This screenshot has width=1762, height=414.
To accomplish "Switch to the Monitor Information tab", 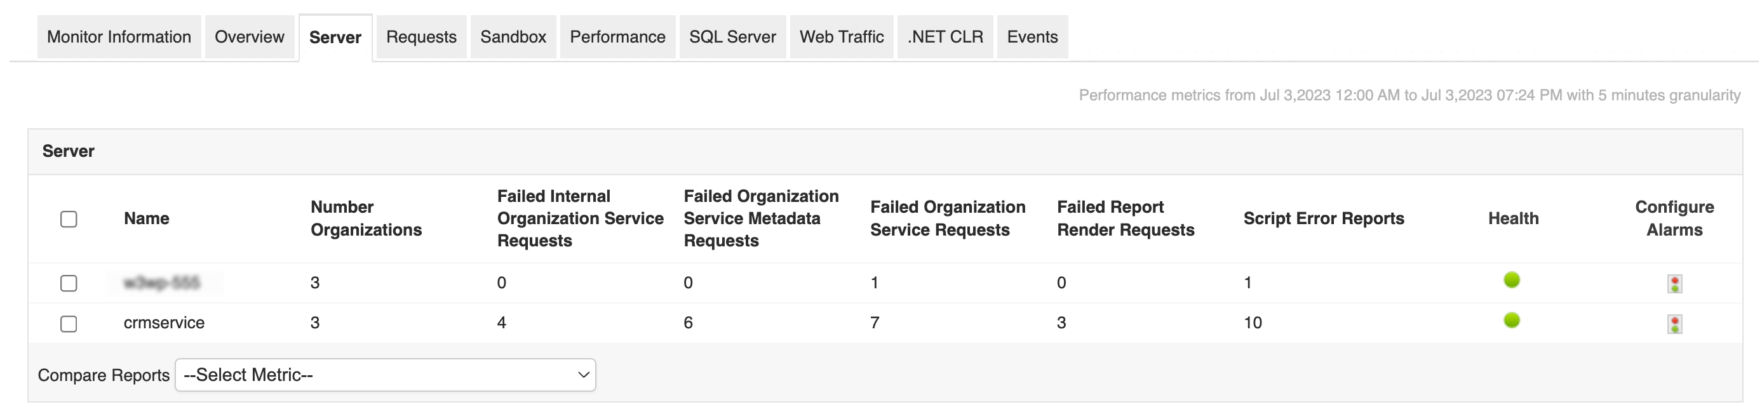I will point(119,37).
